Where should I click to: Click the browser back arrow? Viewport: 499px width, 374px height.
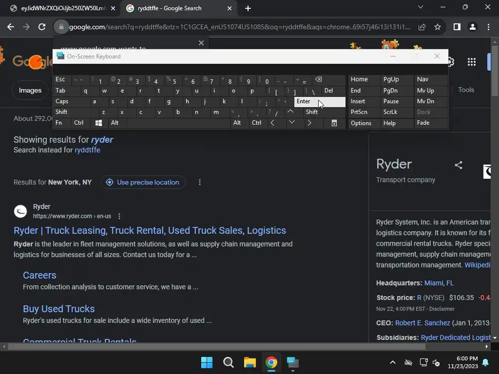(11, 27)
